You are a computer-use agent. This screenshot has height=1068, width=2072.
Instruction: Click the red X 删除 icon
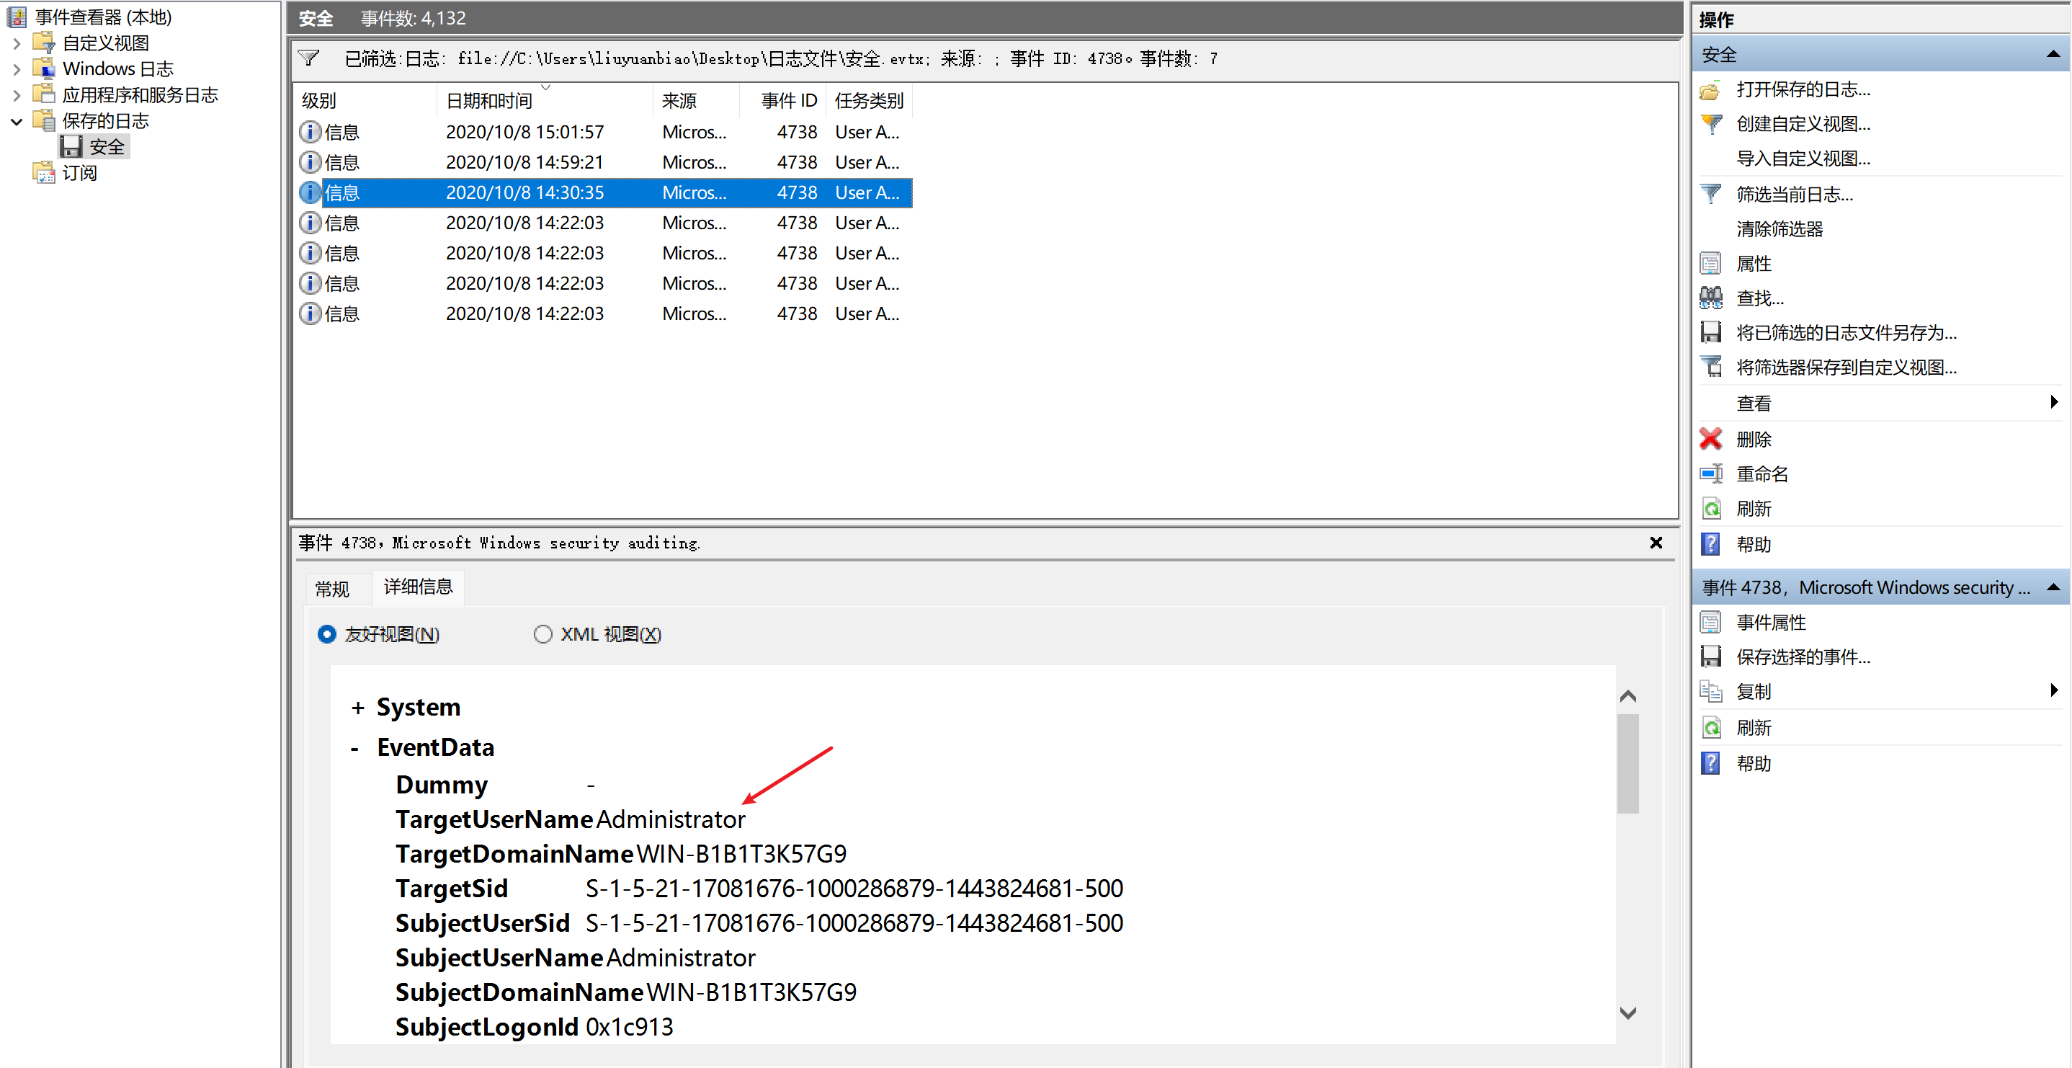1711,440
